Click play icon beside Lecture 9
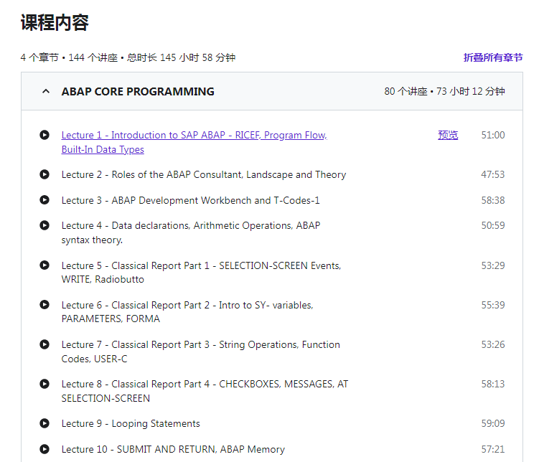Screen dimensions: 539x462 click(x=44, y=423)
